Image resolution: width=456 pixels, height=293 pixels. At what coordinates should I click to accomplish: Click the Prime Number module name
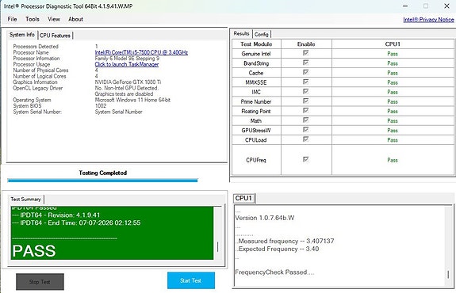coord(256,101)
